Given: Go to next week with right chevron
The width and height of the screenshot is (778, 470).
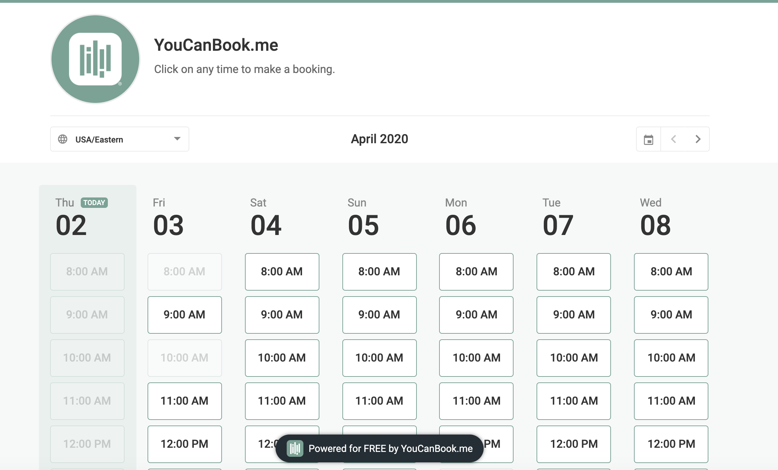Looking at the screenshot, I should pos(698,139).
